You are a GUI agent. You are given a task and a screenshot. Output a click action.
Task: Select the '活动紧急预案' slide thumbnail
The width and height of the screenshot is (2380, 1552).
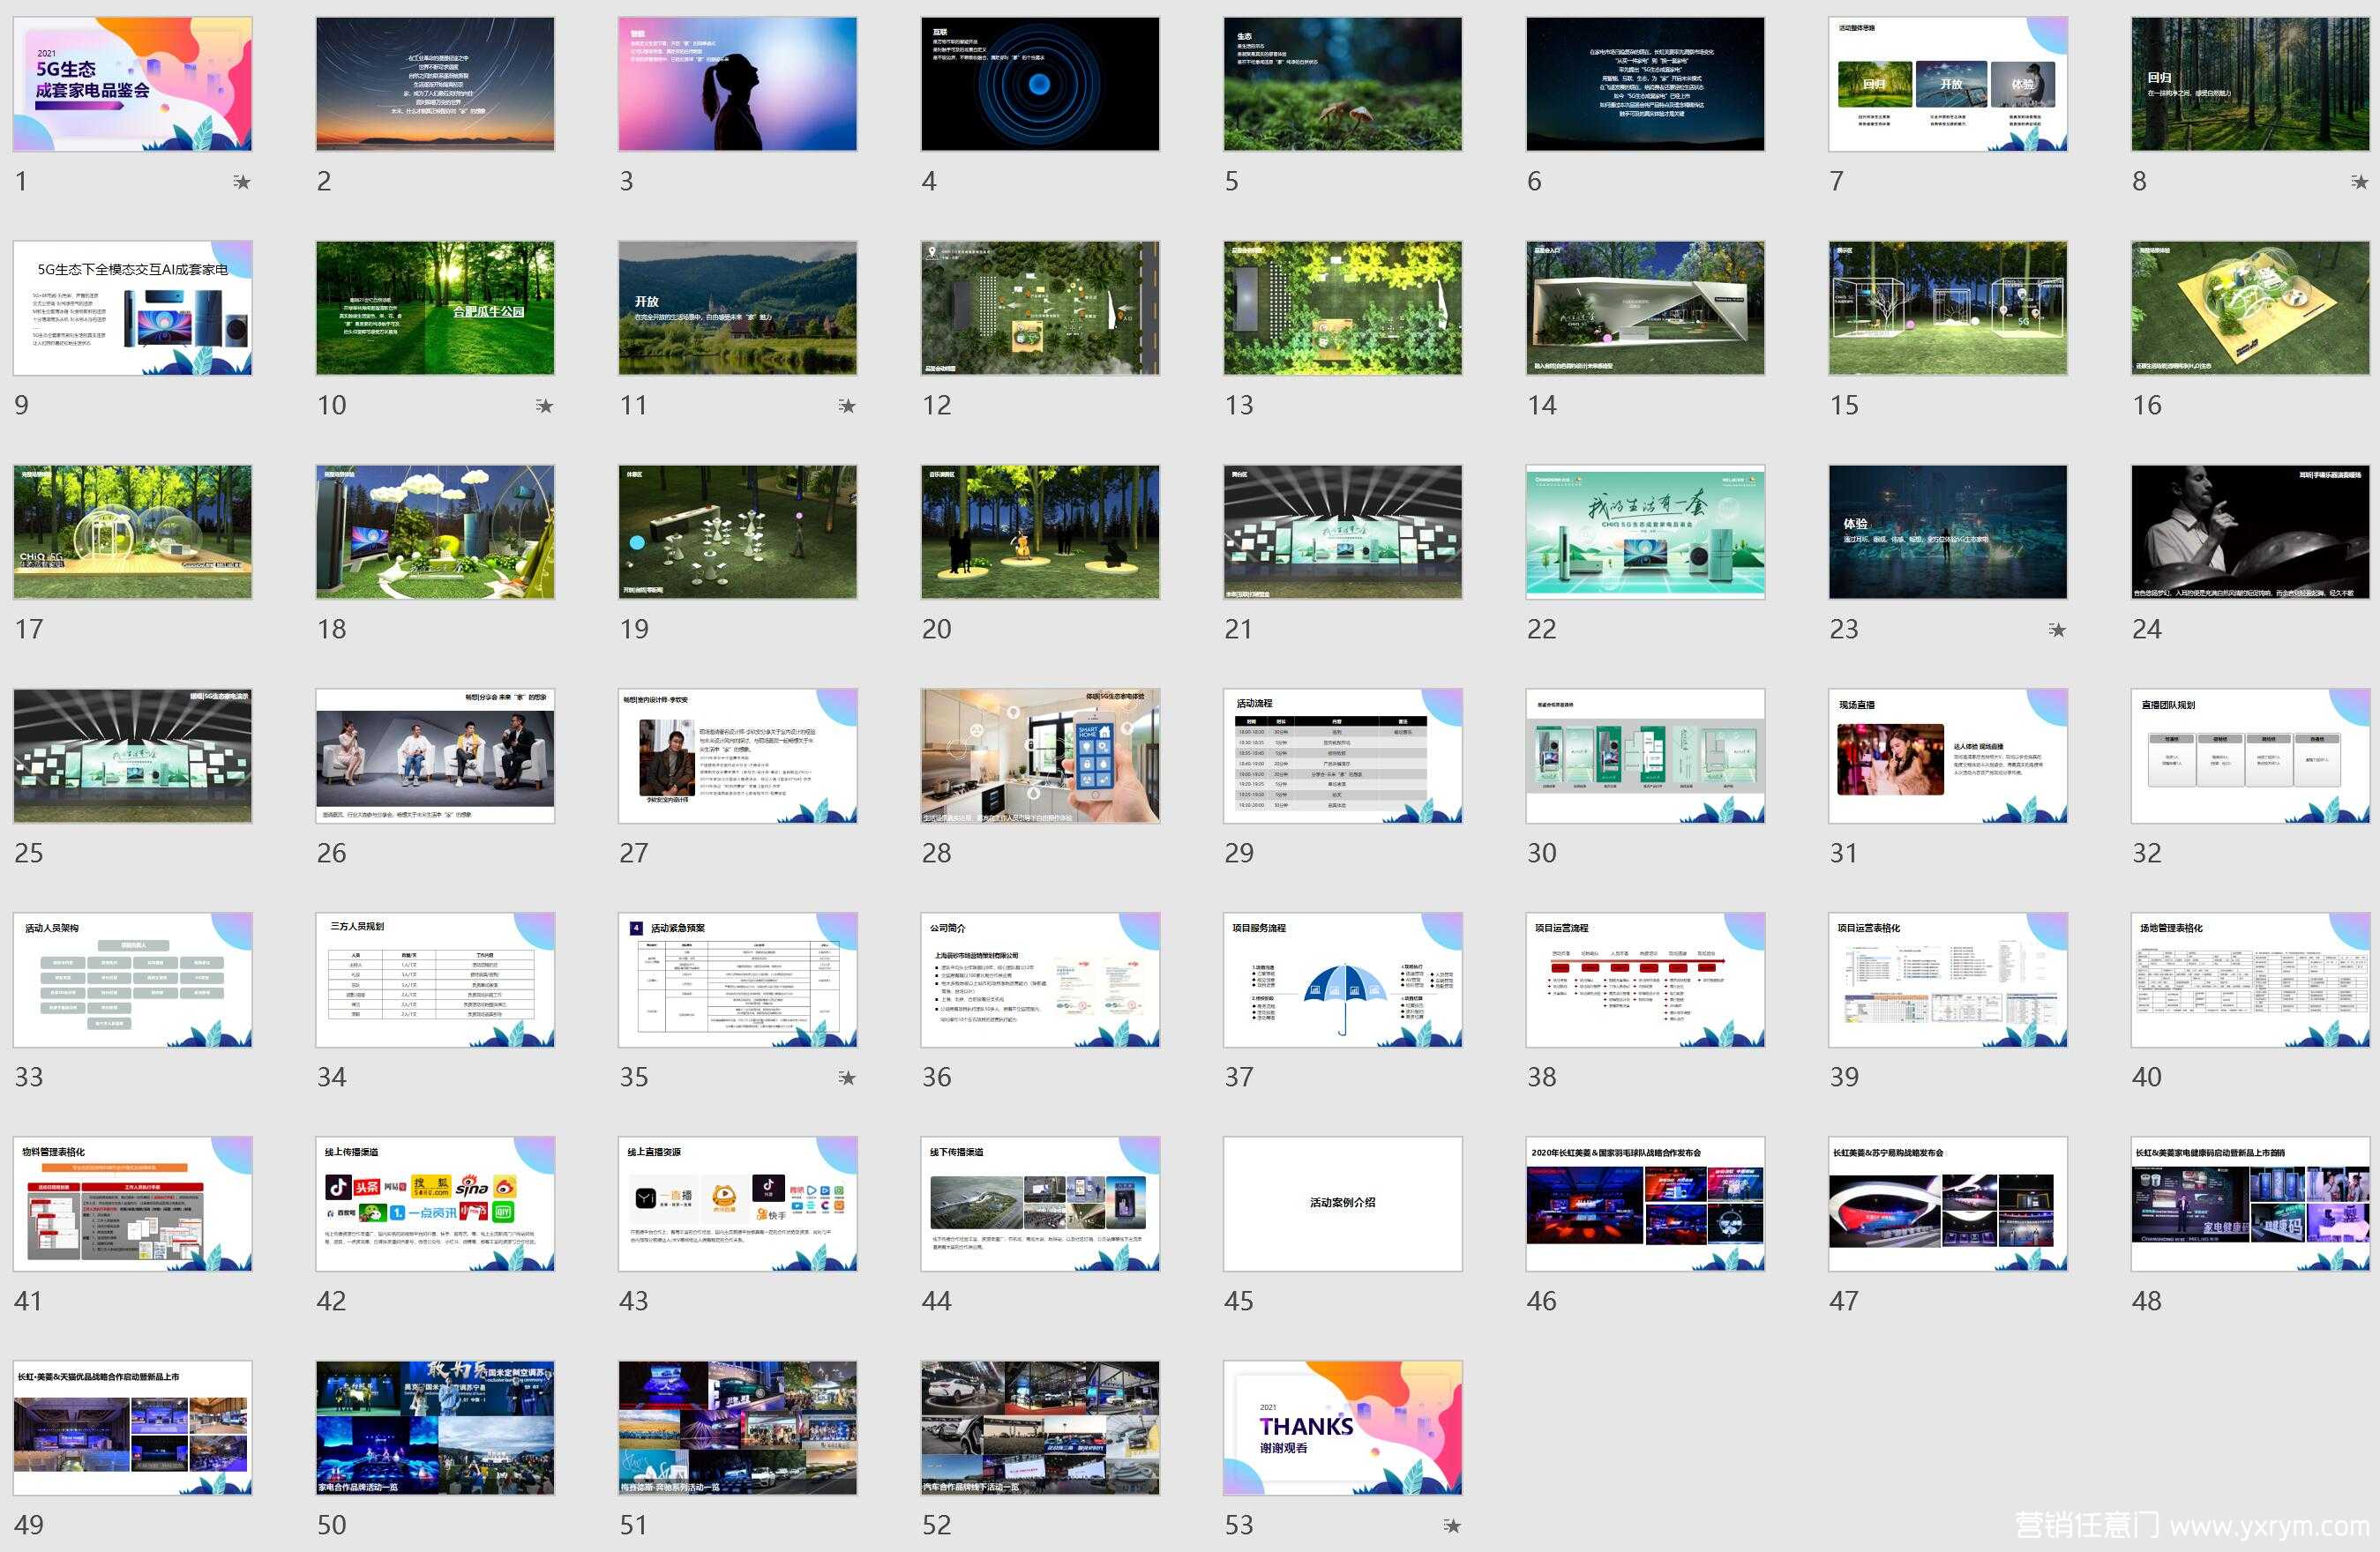point(738,980)
